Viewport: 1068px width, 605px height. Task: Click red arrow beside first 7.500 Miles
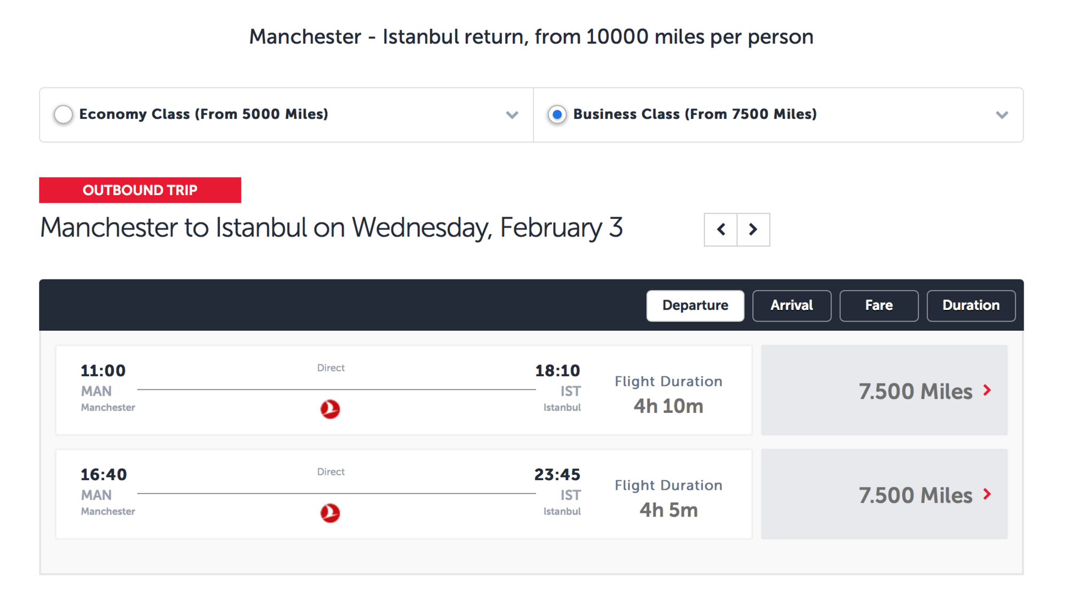tap(987, 391)
